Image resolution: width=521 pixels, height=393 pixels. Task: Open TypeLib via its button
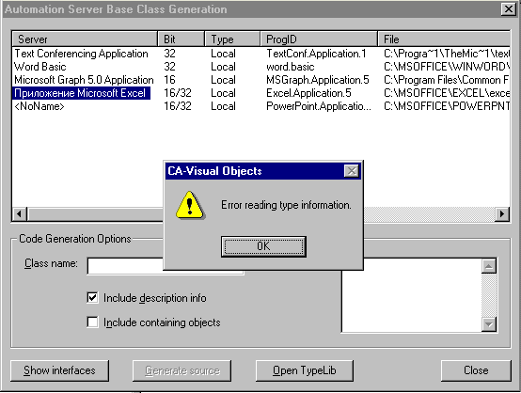(x=304, y=370)
